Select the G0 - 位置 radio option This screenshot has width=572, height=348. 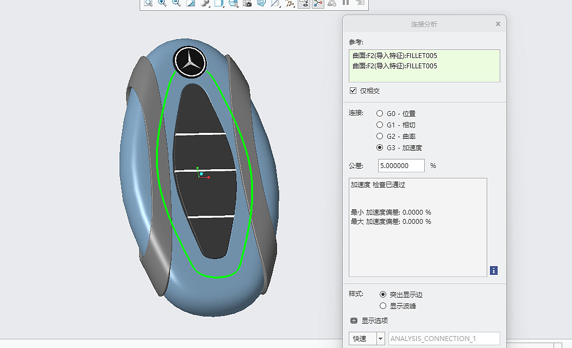pyautogui.click(x=380, y=113)
